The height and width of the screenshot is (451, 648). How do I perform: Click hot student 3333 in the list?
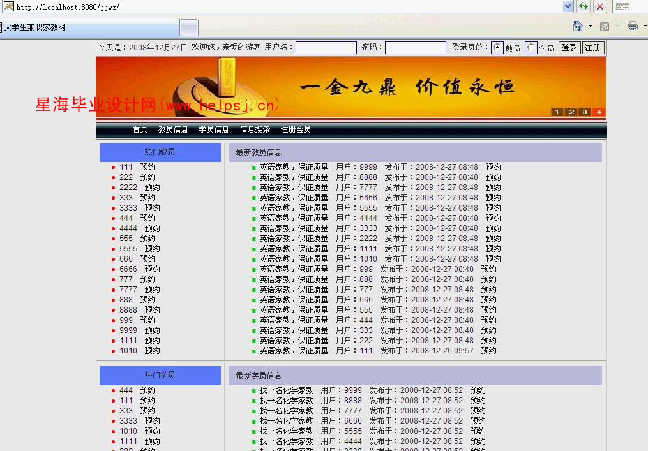(128, 421)
